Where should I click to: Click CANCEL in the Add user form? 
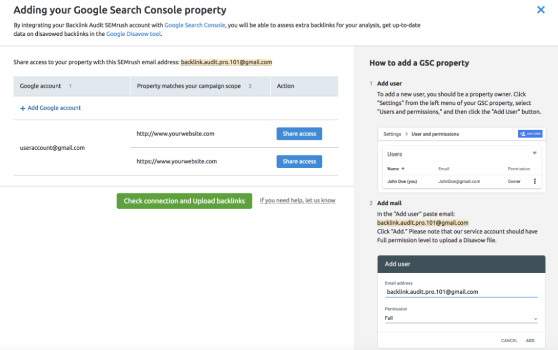point(509,340)
